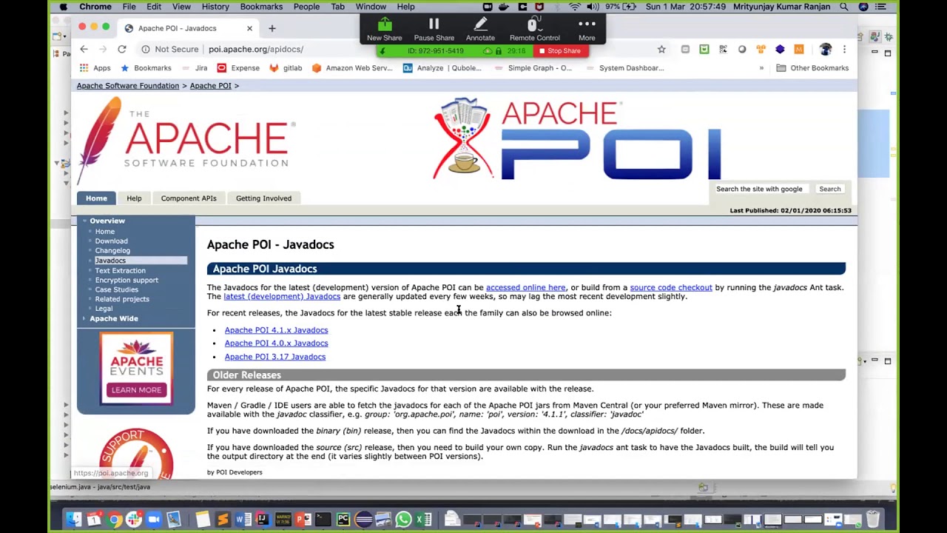Click the red Stop Share button
Viewport: 947px width, 533px height.
(560, 51)
